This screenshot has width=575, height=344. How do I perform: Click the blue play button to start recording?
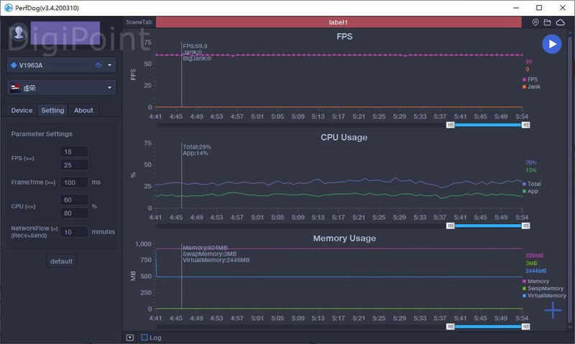click(551, 44)
